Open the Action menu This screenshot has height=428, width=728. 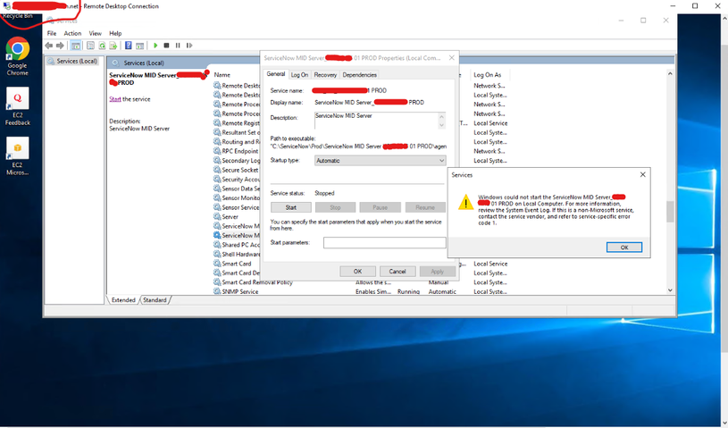pyautogui.click(x=72, y=33)
